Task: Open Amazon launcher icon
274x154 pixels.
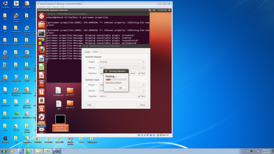Action: pyautogui.click(x=41, y=101)
